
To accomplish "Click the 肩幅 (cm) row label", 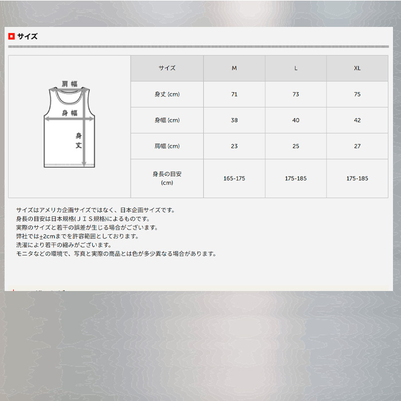I will click(x=167, y=146).
